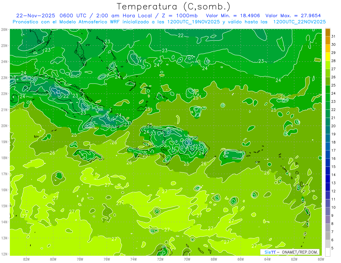Pick the gold colorbar swatch between 29 and 30
341x263 pixels.
328,49
